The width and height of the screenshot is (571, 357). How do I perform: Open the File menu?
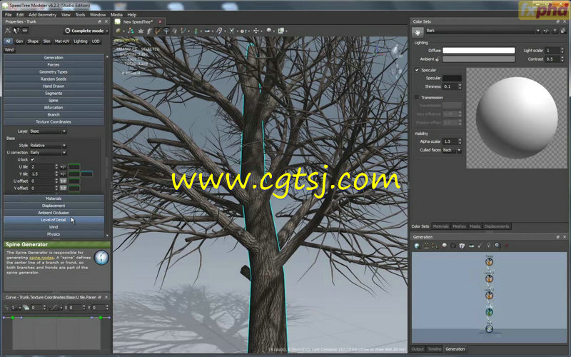(8, 14)
